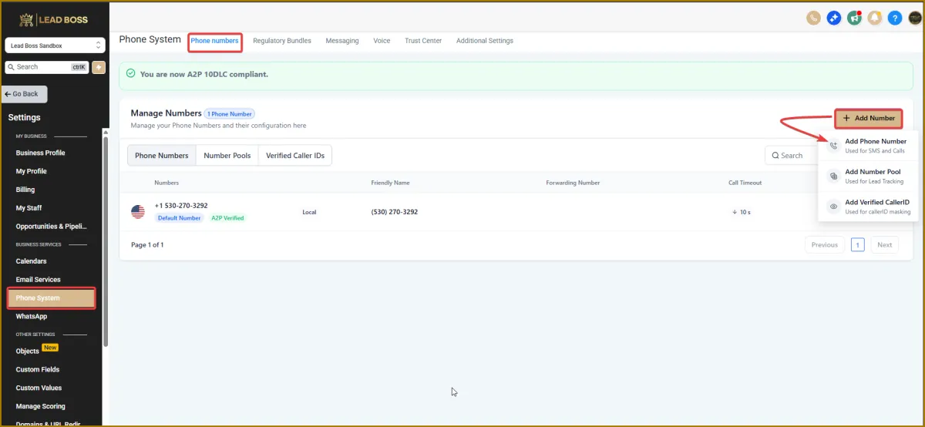Open the notifications bell icon
925x427 pixels.
[x=874, y=18]
